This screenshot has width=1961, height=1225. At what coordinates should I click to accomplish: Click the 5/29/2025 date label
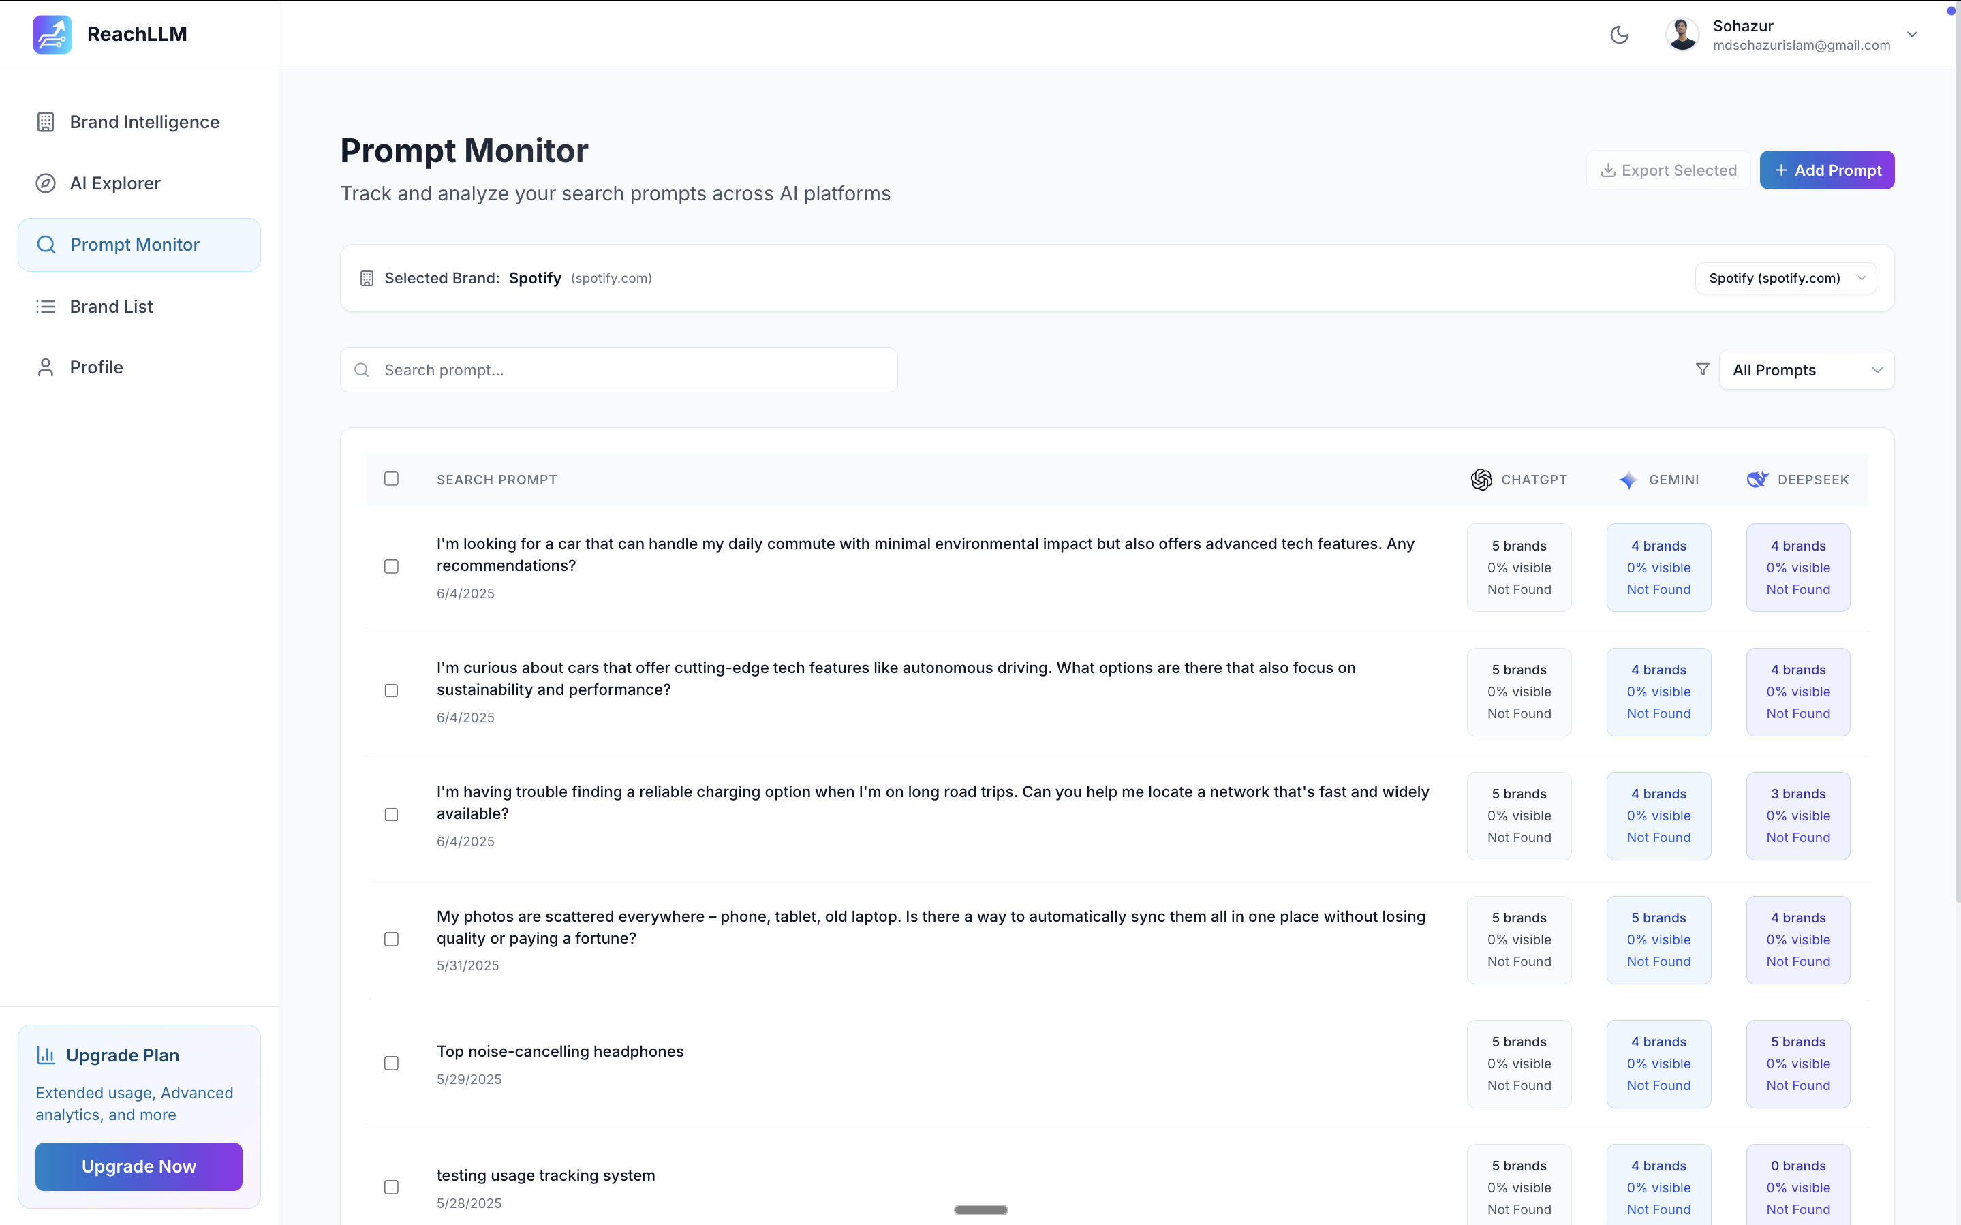coord(469,1079)
